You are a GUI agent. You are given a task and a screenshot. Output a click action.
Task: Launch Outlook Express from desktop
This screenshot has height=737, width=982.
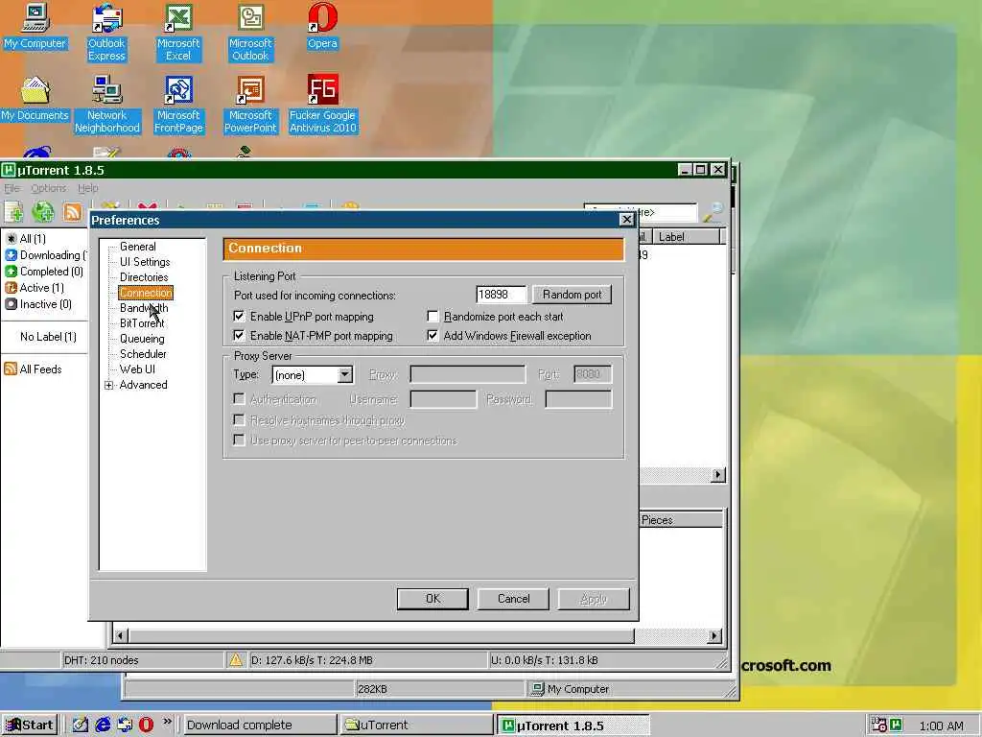click(x=106, y=32)
